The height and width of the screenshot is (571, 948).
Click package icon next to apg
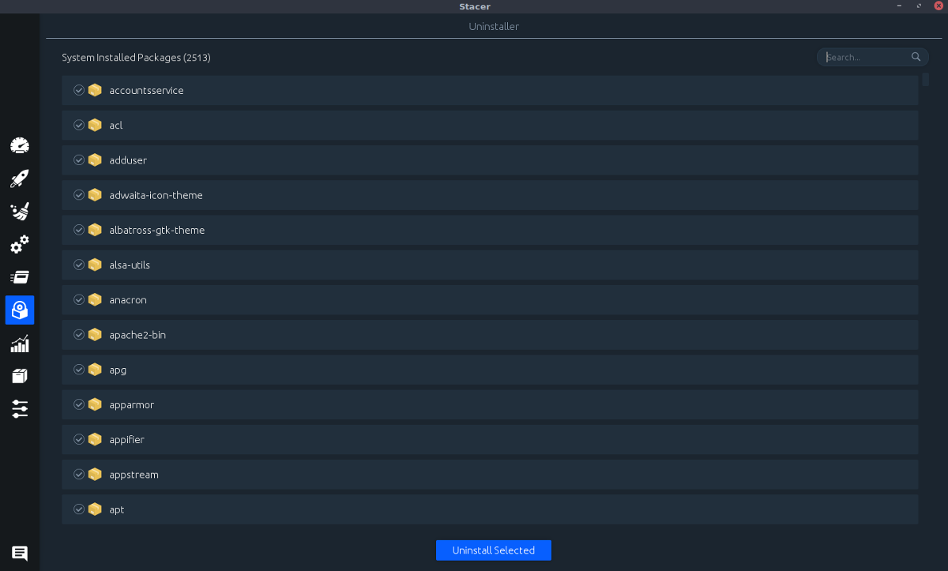[x=95, y=369]
